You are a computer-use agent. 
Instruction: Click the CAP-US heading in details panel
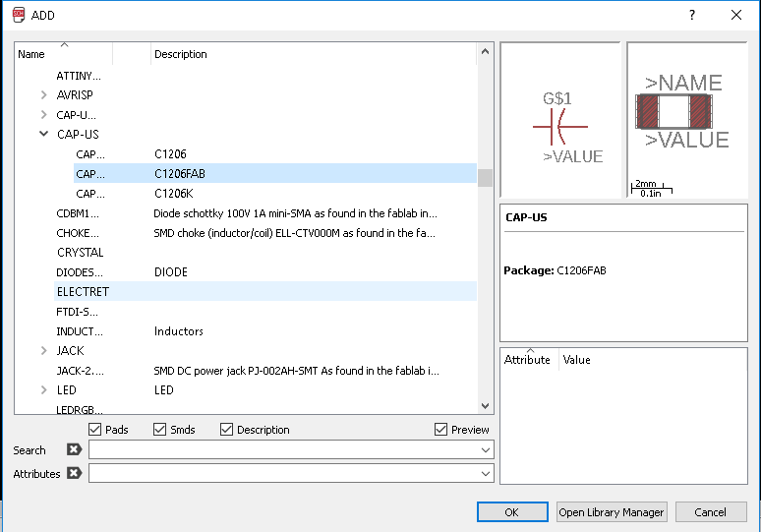pyautogui.click(x=526, y=217)
